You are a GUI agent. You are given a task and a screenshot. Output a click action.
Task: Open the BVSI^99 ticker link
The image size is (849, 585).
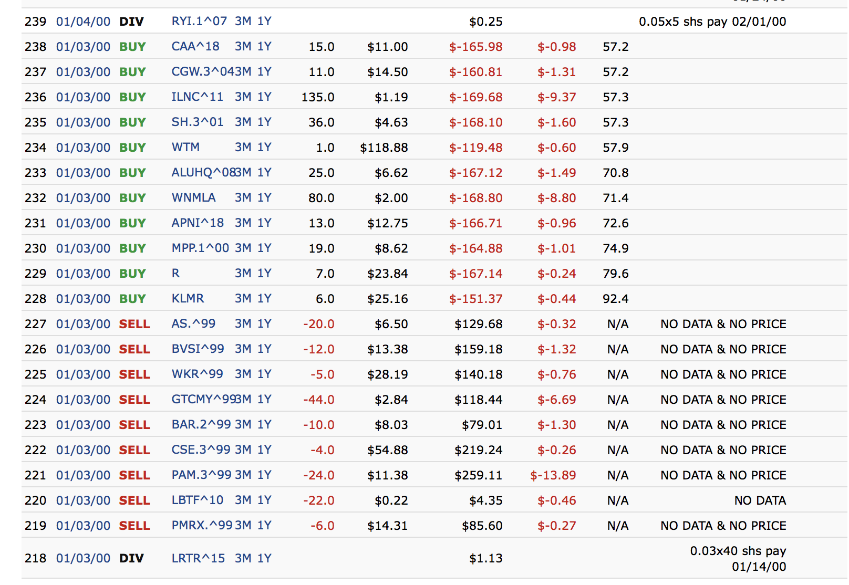tap(198, 349)
